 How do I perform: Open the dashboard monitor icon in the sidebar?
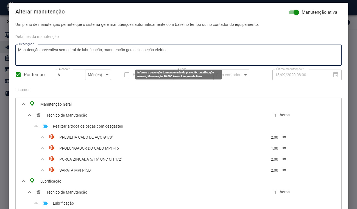pos(7,34)
